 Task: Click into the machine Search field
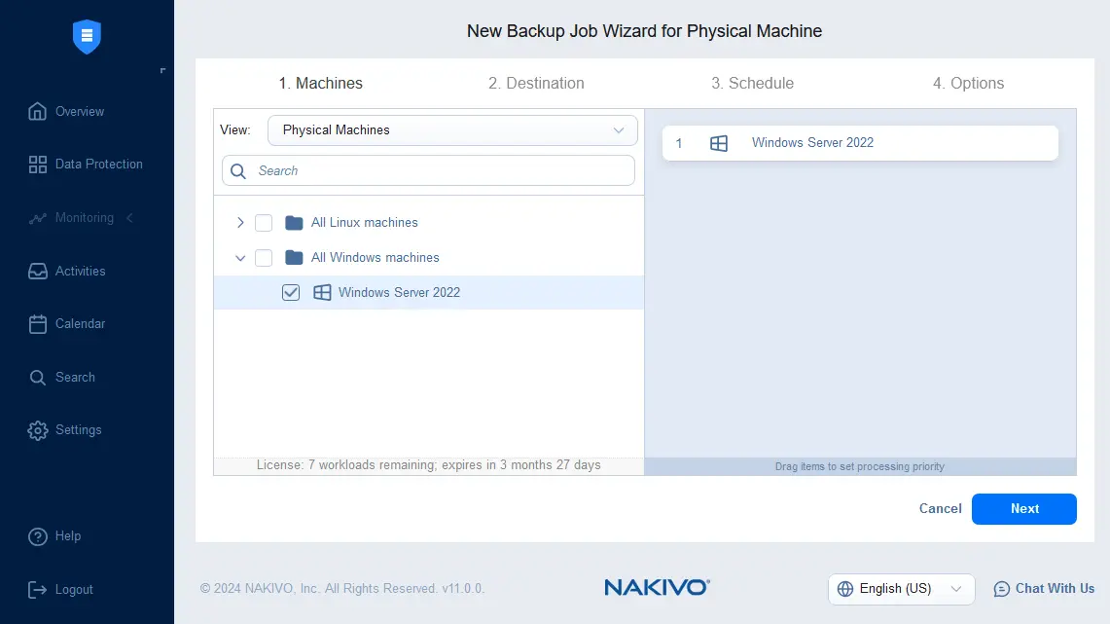coord(428,170)
